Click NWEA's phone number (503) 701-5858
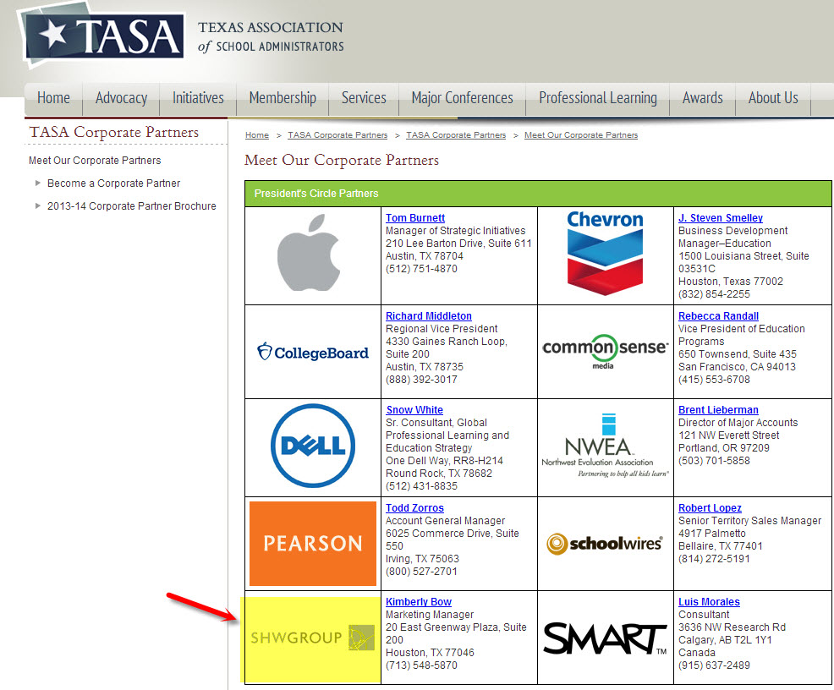The image size is (834, 690). pos(715,460)
